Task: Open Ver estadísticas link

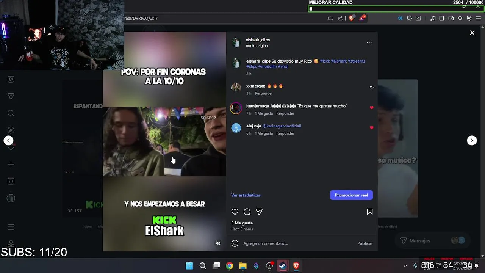Action: pos(246,195)
